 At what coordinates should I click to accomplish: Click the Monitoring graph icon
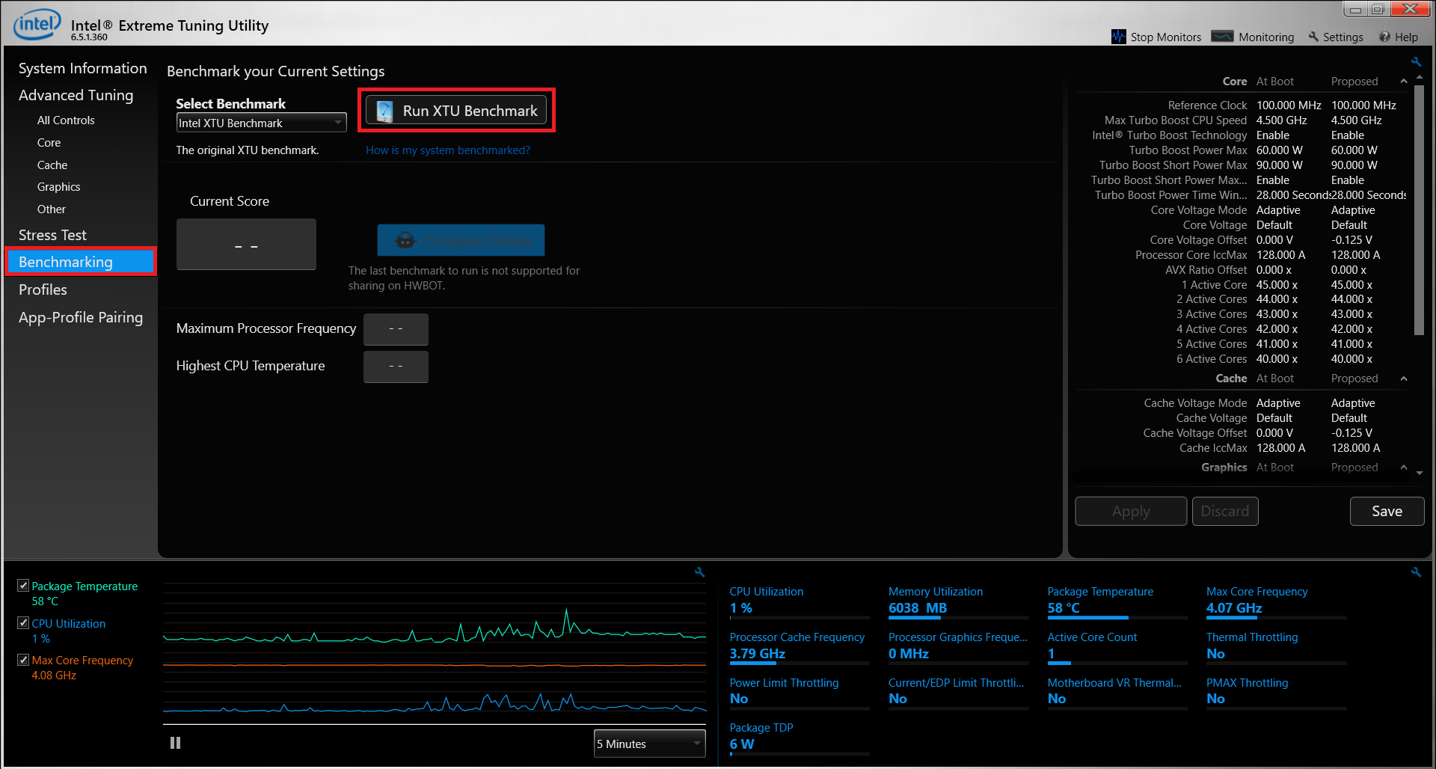pos(1222,37)
